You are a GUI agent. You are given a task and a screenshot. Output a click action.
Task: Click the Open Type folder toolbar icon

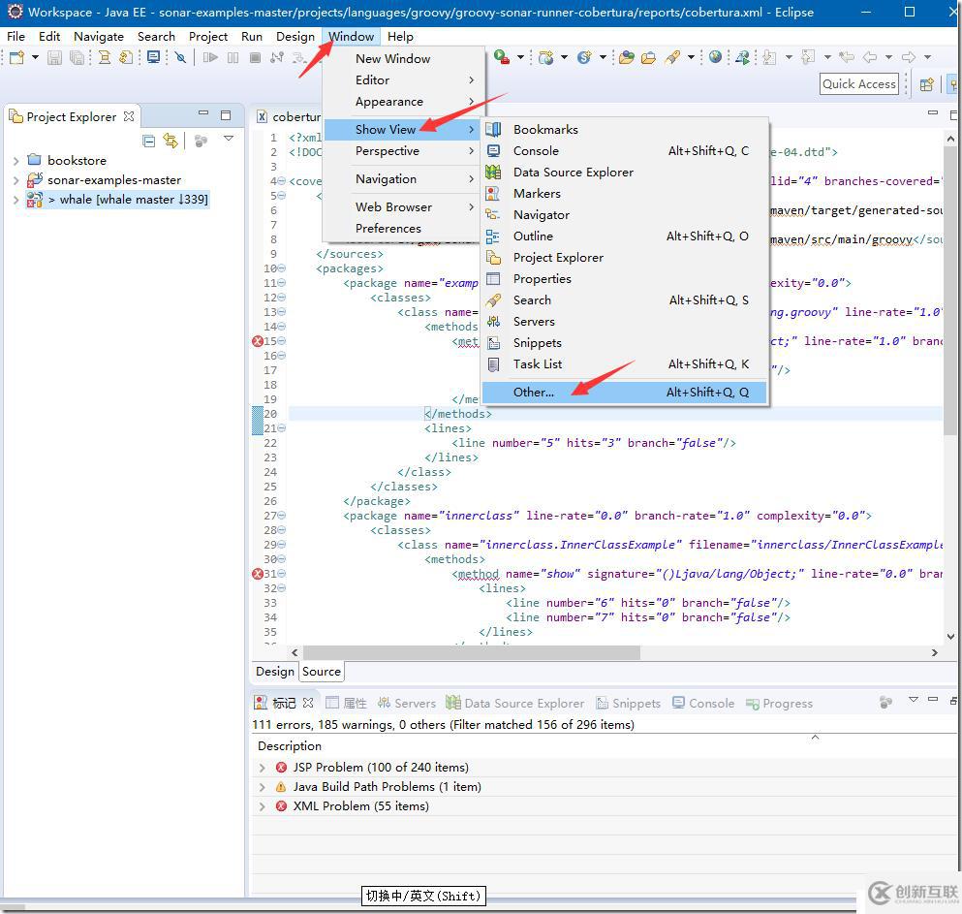[627, 58]
